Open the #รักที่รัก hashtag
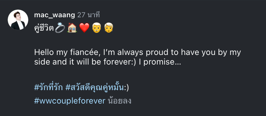This screenshot has width=266, height=116. click(x=48, y=88)
